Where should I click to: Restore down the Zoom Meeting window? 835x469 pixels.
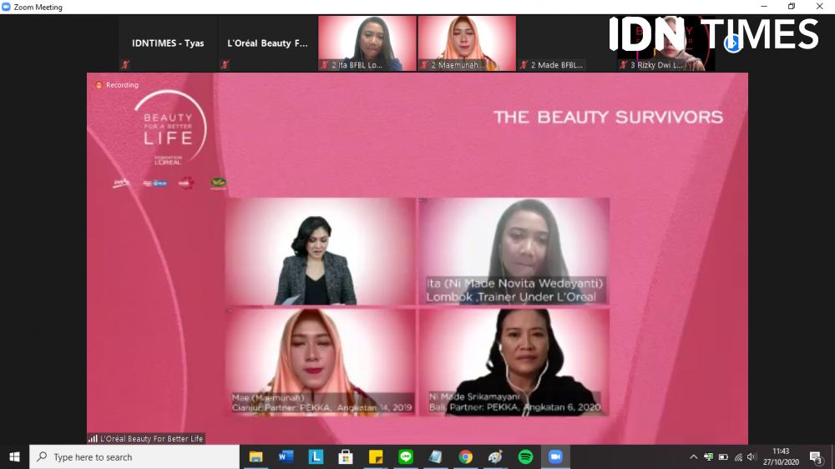pos(792,7)
